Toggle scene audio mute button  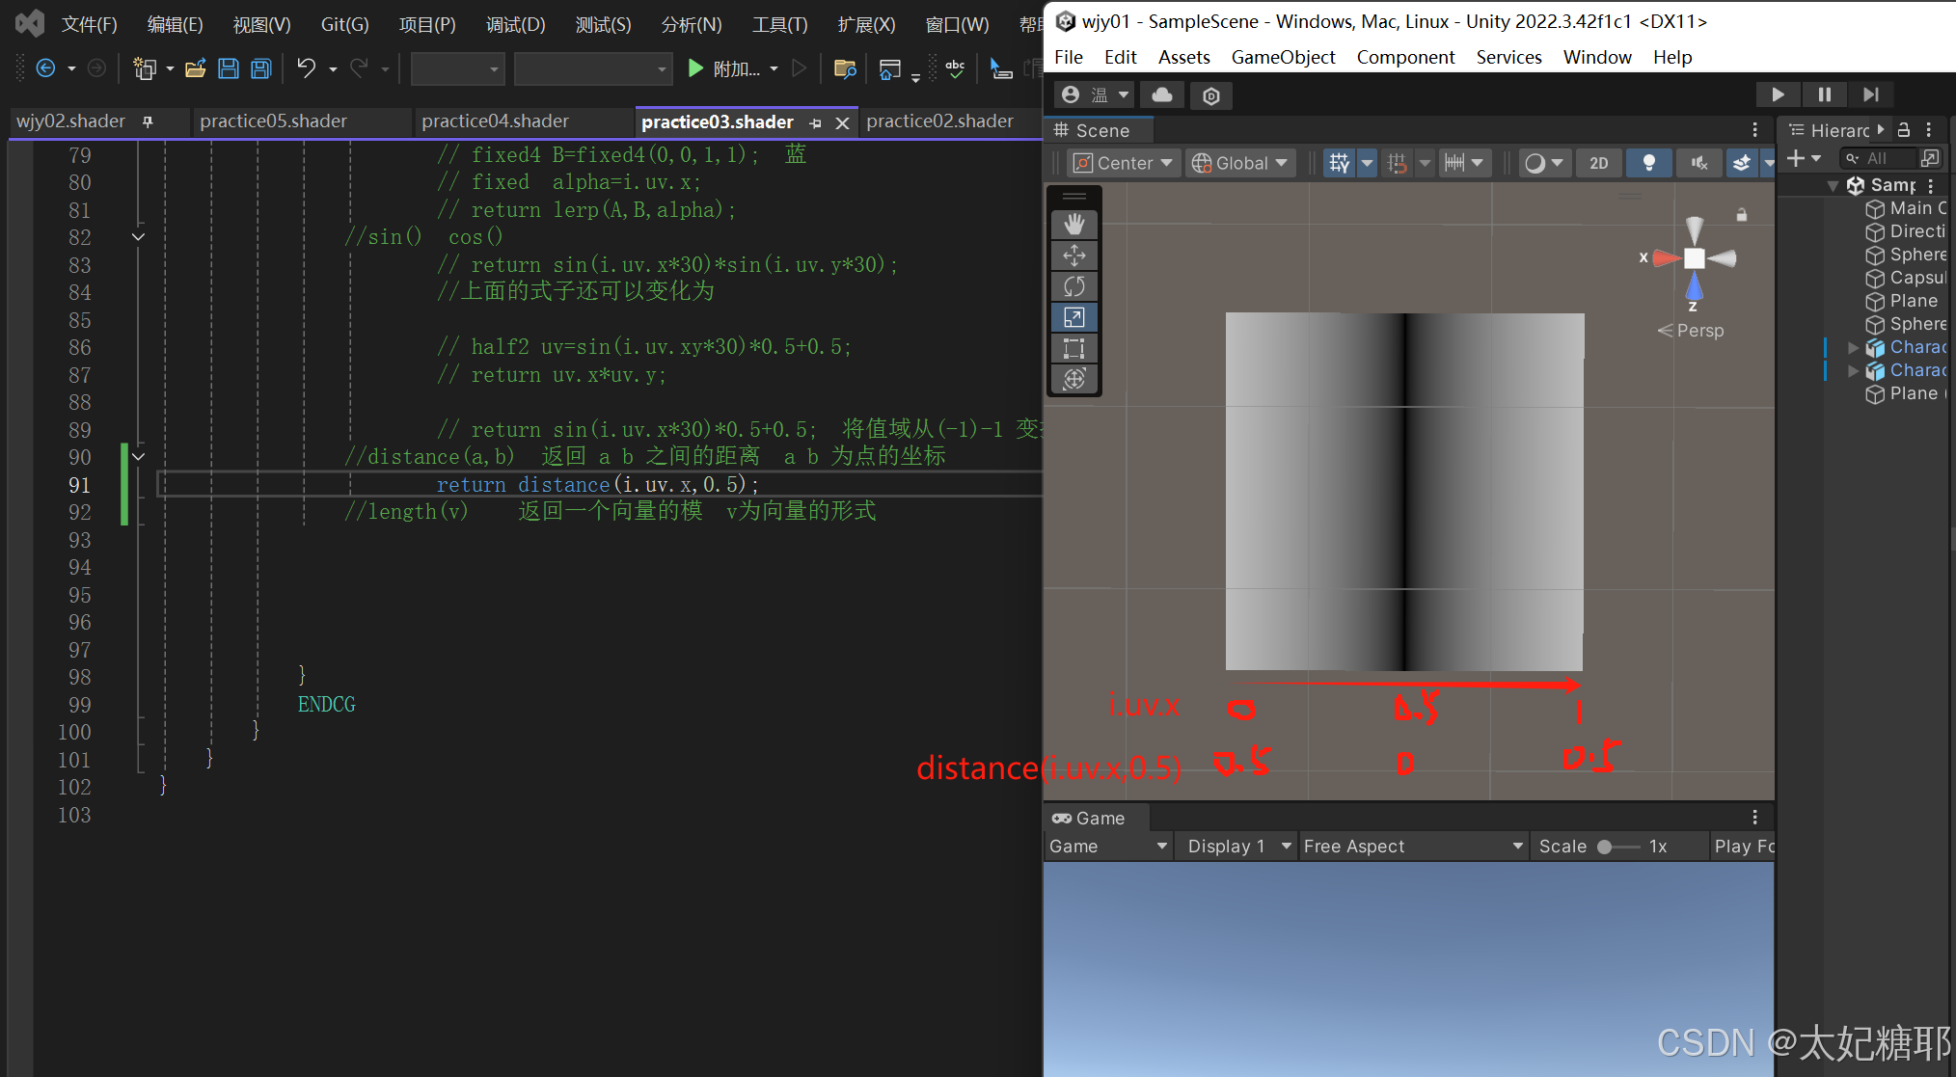[x=1698, y=163]
